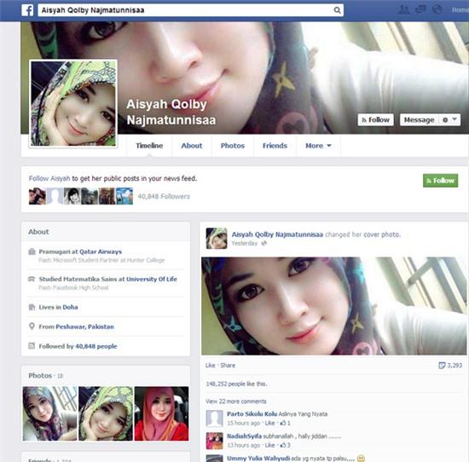
Task: Switch to the Timeline tab
Action: [149, 146]
